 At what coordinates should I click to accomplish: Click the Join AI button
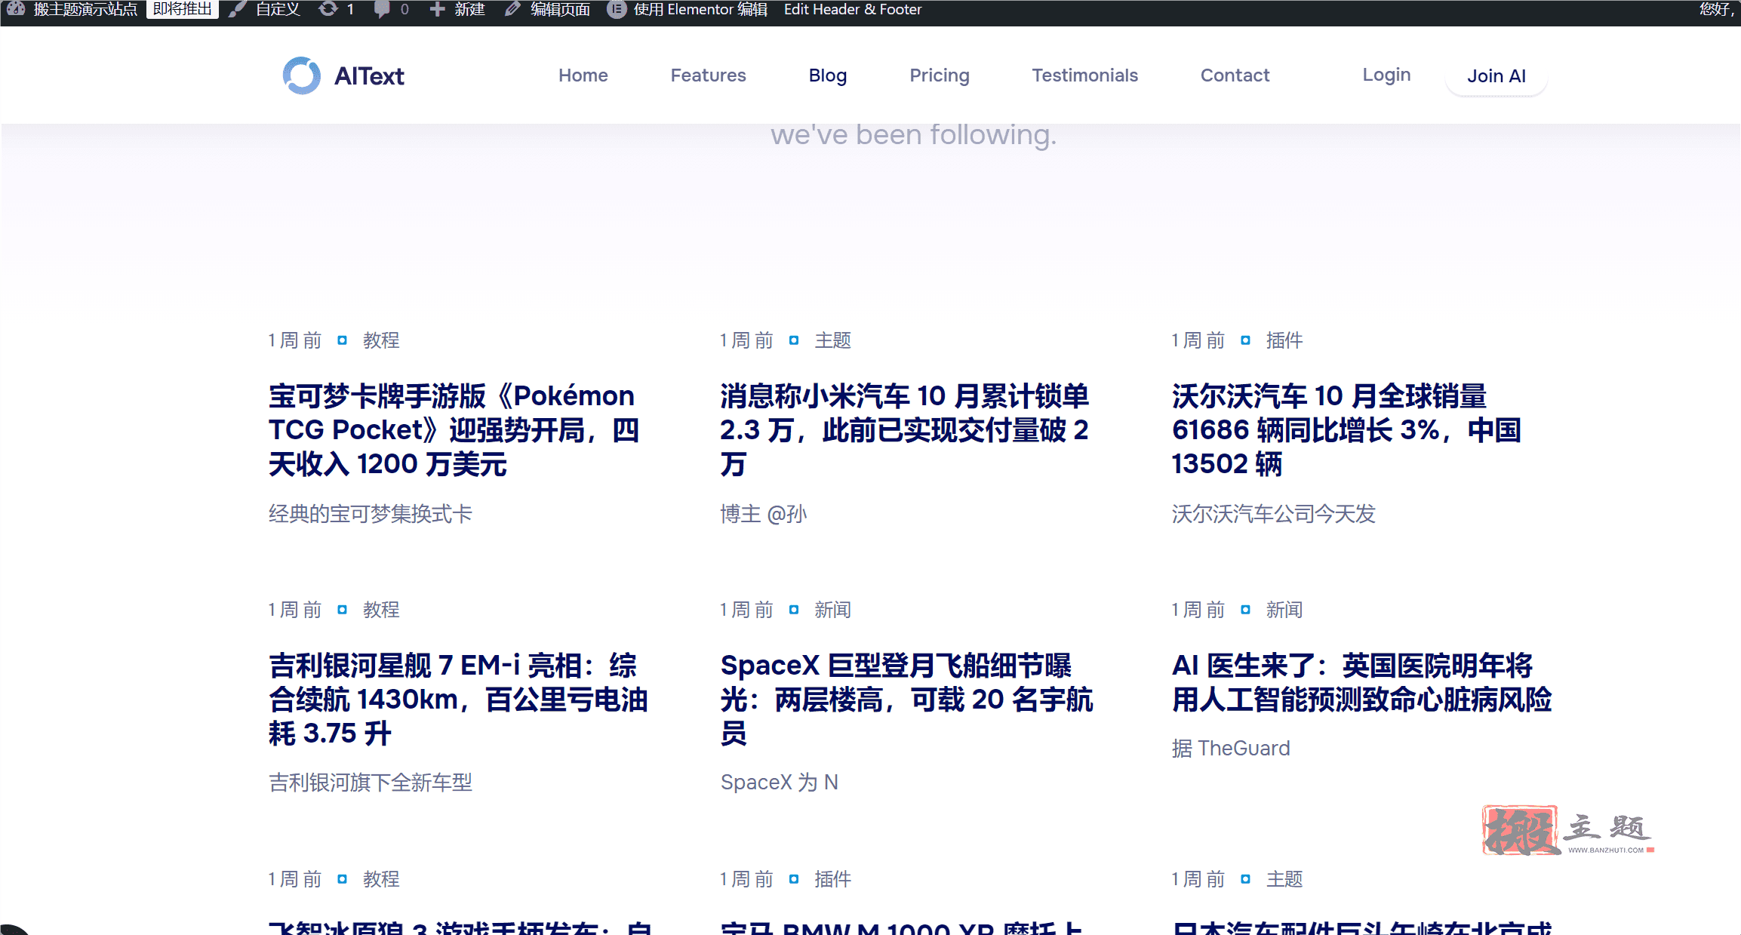pos(1496,76)
